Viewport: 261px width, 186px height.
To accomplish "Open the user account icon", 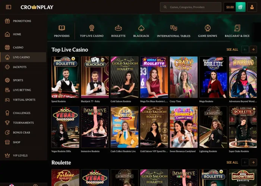I will tap(252, 7).
